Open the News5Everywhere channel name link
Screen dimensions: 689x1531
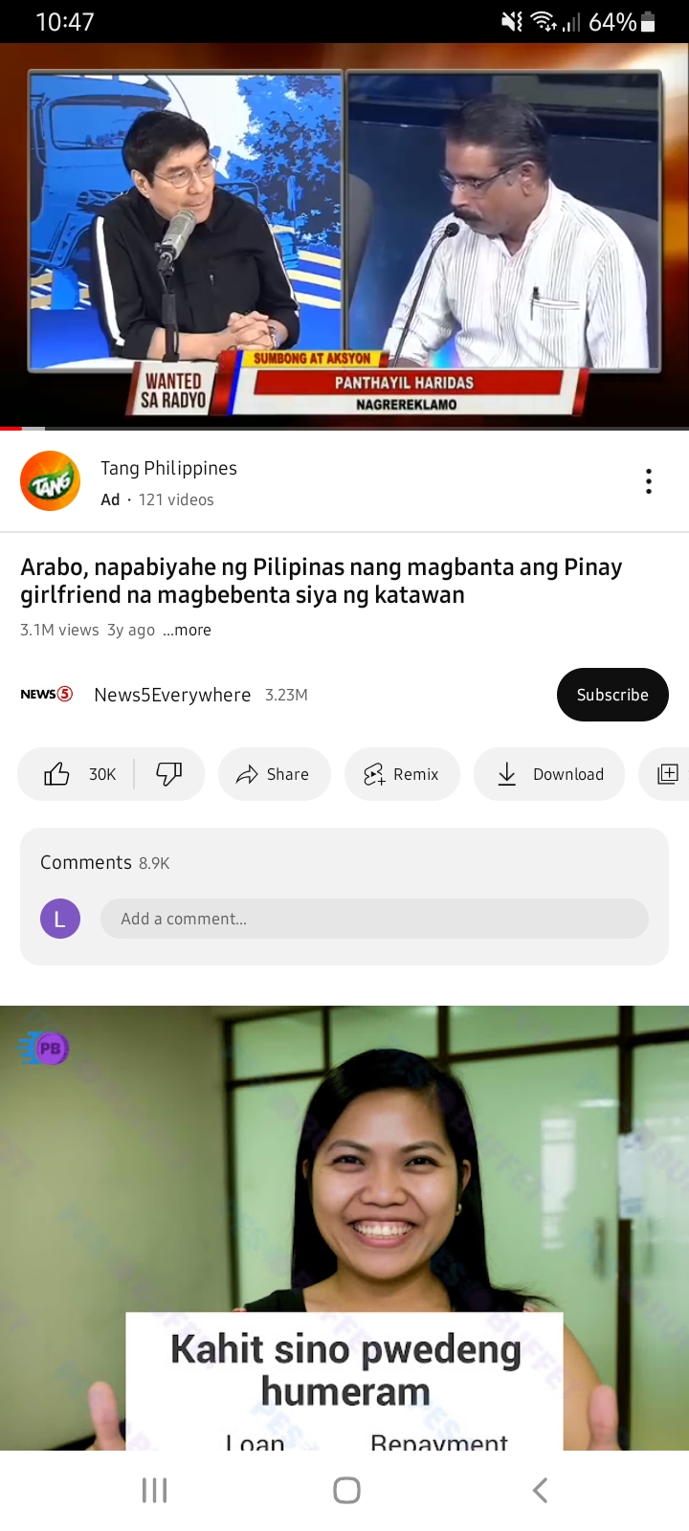pyautogui.click(x=172, y=695)
